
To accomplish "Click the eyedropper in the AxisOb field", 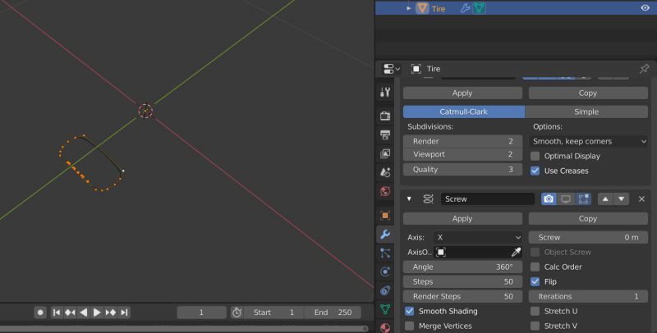I will [516, 252].
